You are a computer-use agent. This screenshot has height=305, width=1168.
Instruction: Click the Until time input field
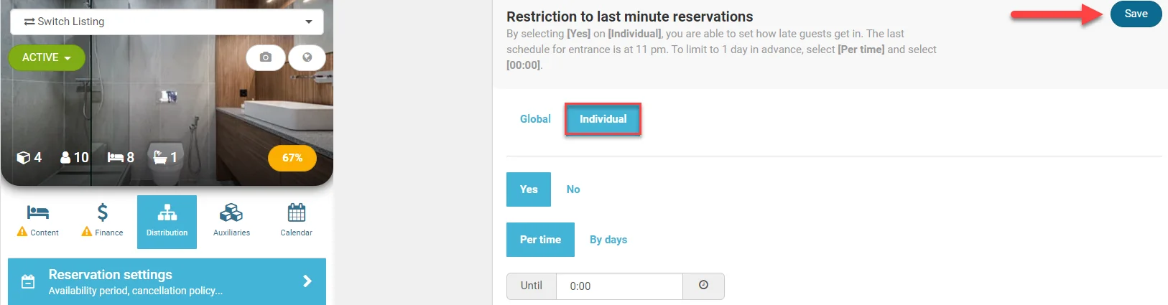pyautogui.click(x=619, y=286)
